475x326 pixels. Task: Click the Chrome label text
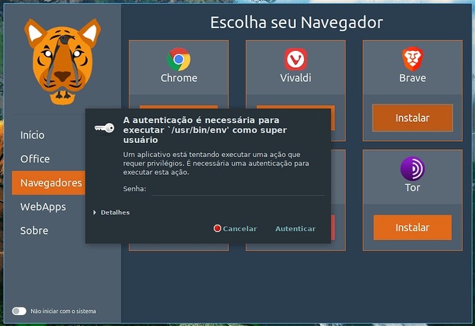coord(179,78)
